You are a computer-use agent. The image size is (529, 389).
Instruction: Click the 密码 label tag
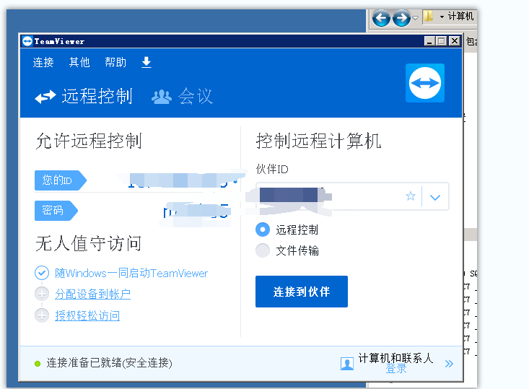(56, 211)
